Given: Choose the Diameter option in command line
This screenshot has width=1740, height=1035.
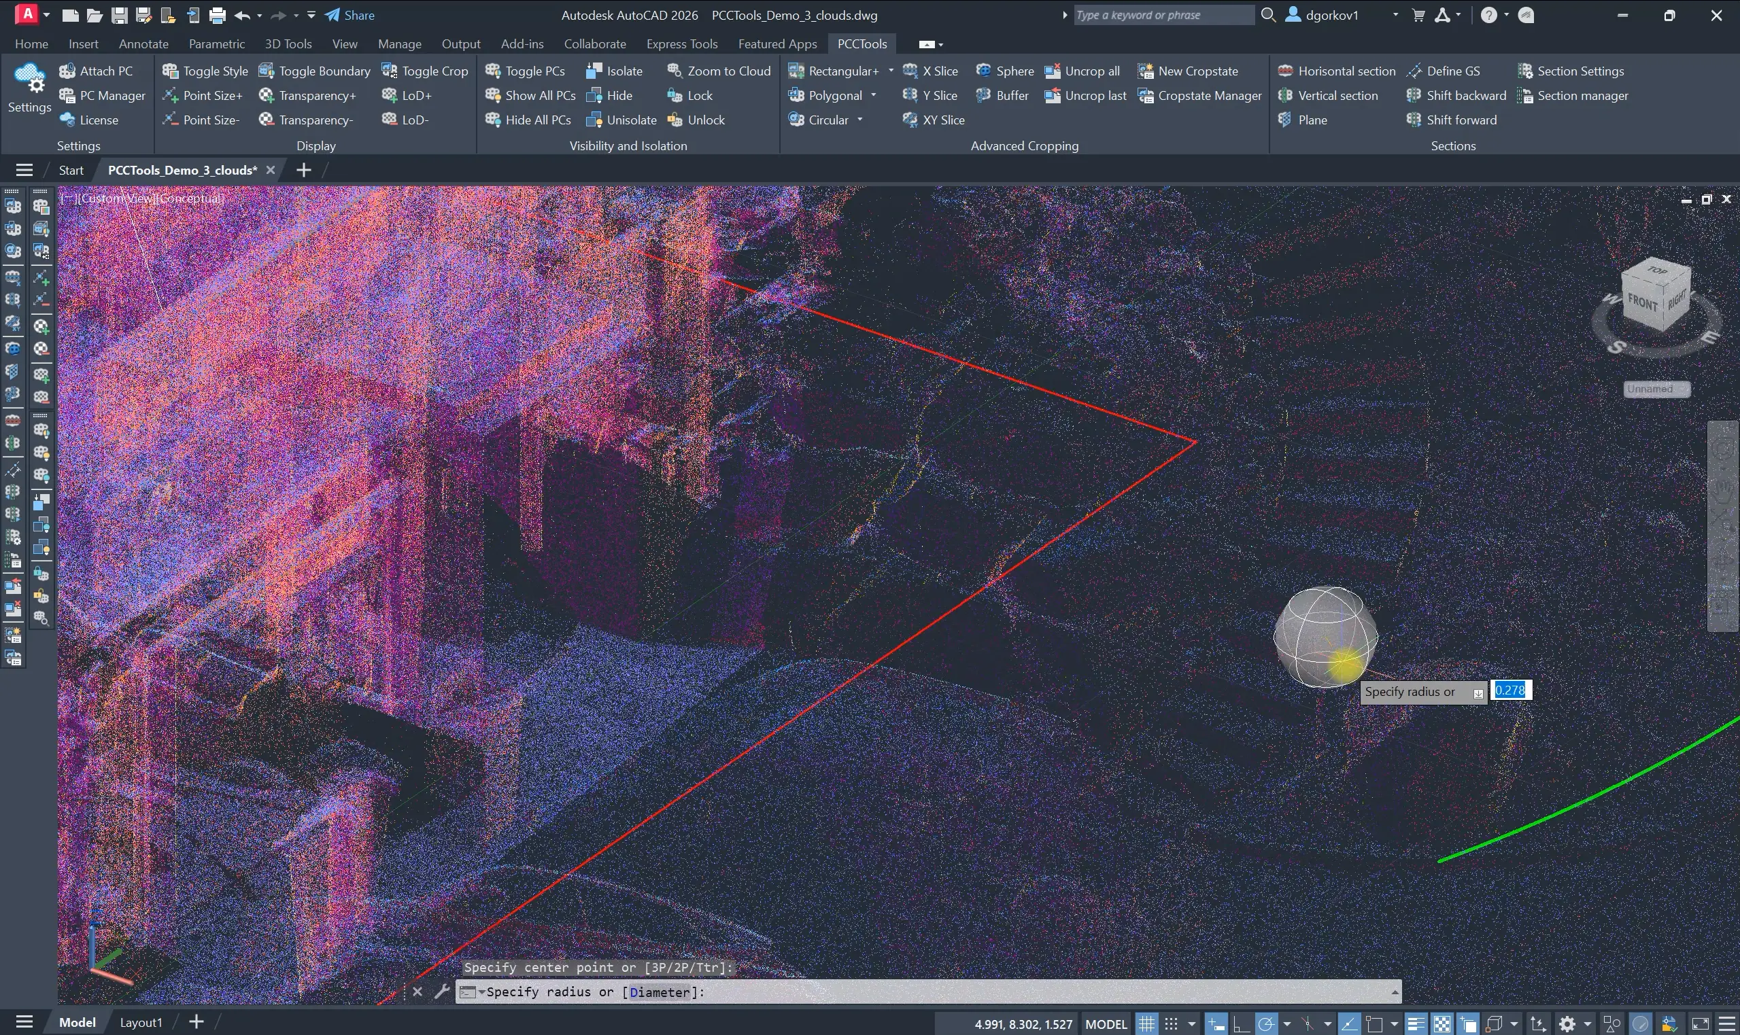Looking at the screenshot, I should point(659,991).
